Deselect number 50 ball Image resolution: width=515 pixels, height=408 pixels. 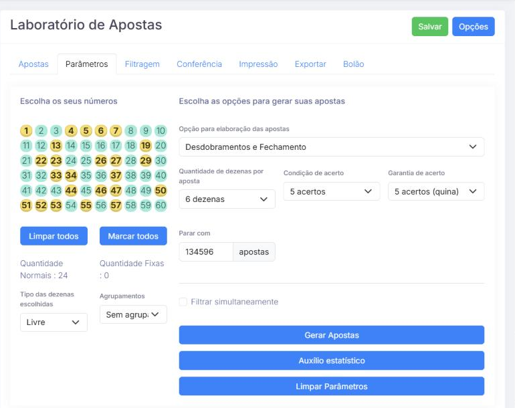point(161,191)
